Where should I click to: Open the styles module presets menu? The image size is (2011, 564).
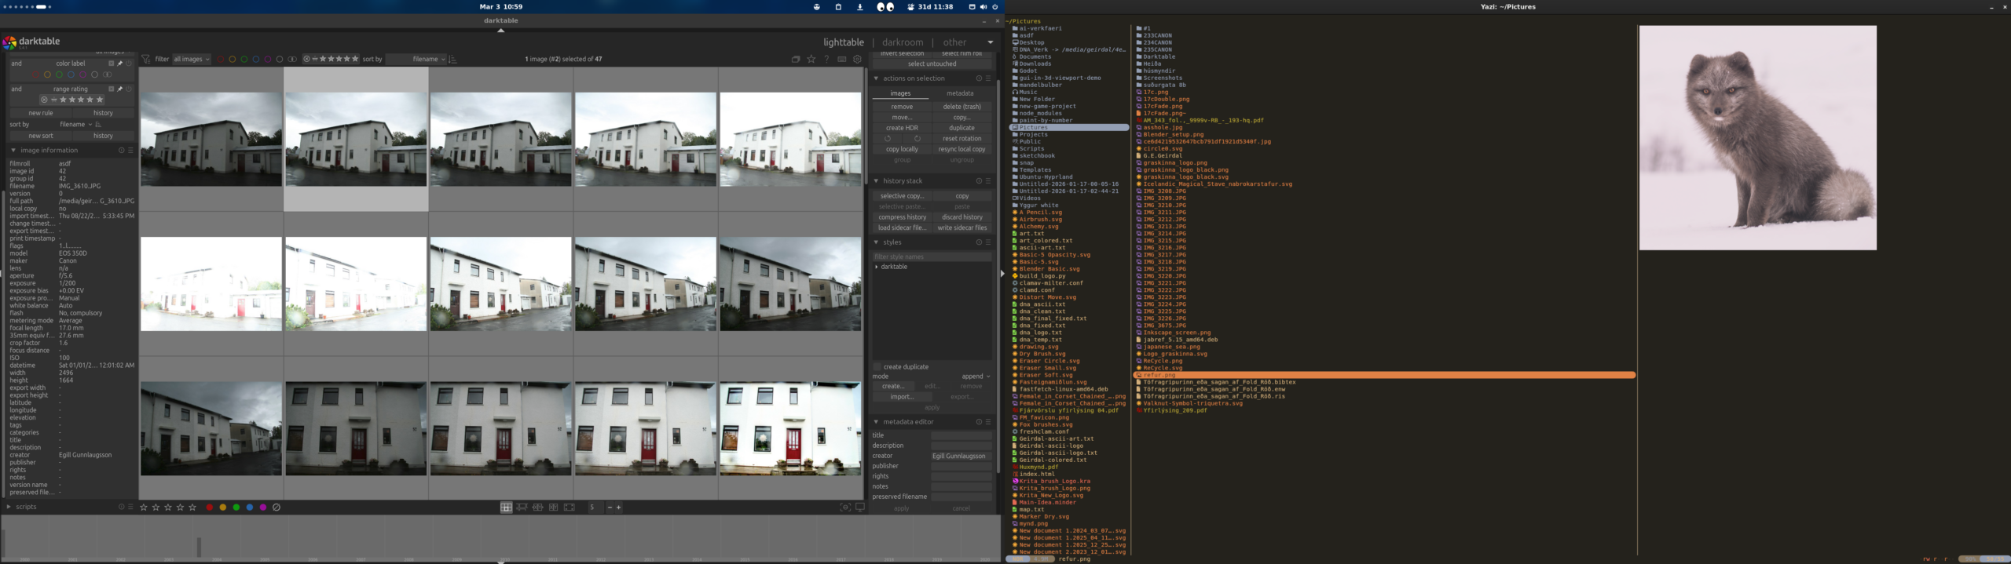click(x=988, y=242)
